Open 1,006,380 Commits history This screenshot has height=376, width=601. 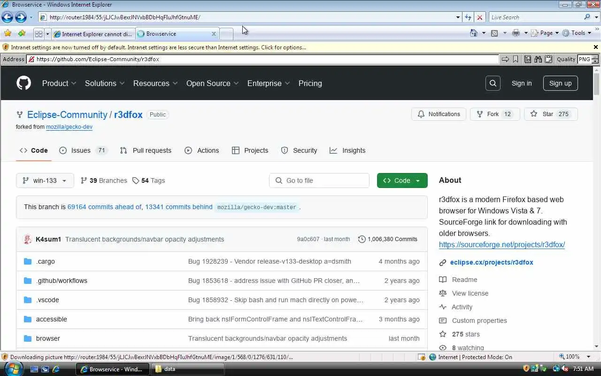(388, 239)
